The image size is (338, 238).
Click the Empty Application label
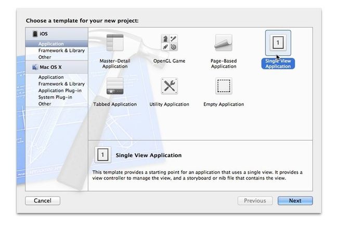click(x=224, y=104)
